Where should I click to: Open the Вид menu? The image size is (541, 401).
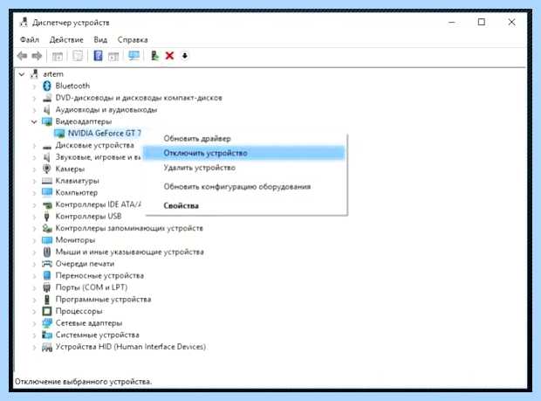(x=100, y=39)
